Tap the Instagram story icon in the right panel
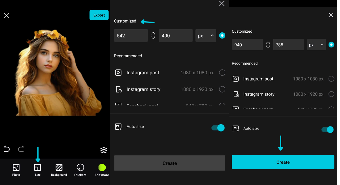 [236, 94]
